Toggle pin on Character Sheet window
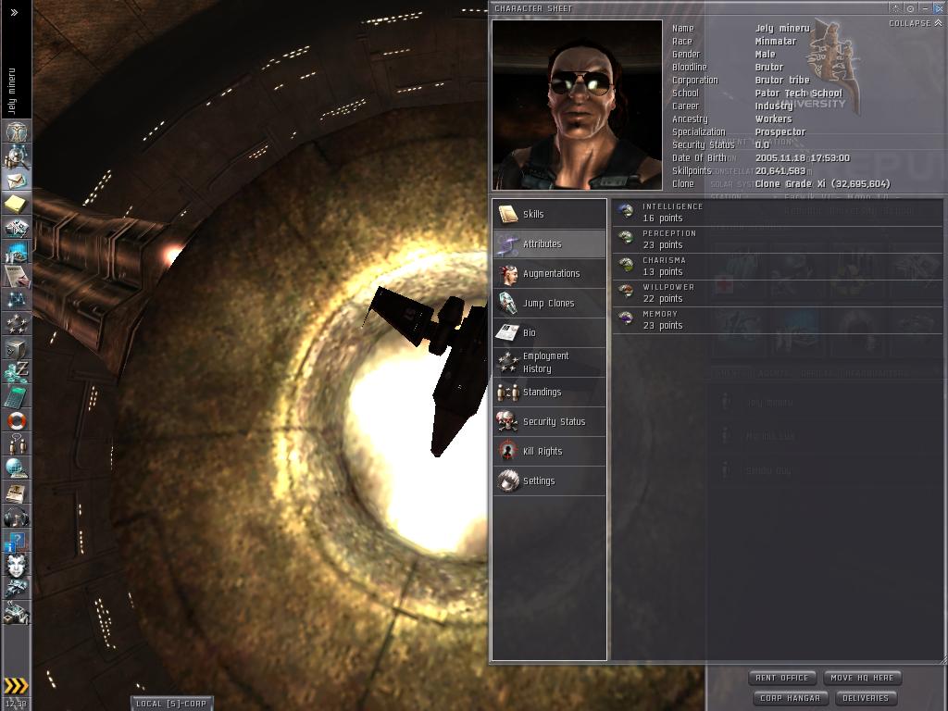Image resolution: width=948 pixels, height=711 pixels. click(896, 8)
